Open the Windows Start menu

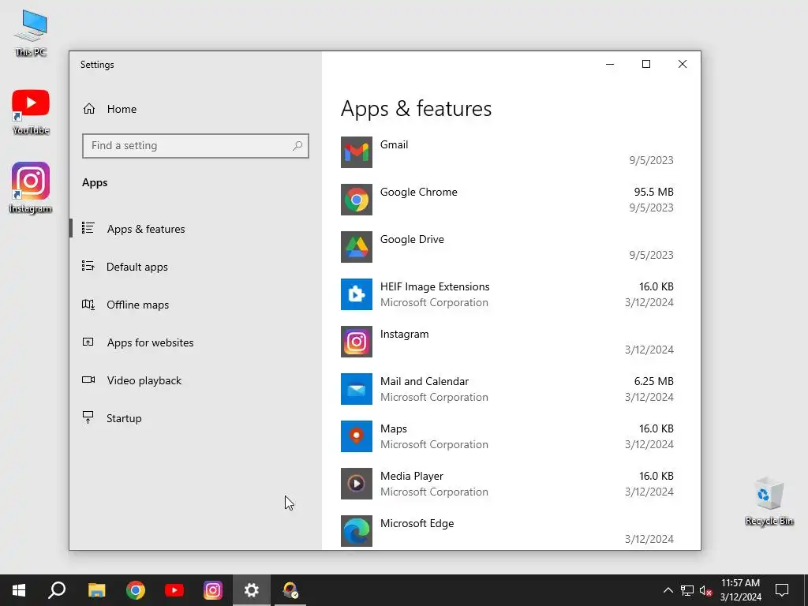[x=19, y=590]
